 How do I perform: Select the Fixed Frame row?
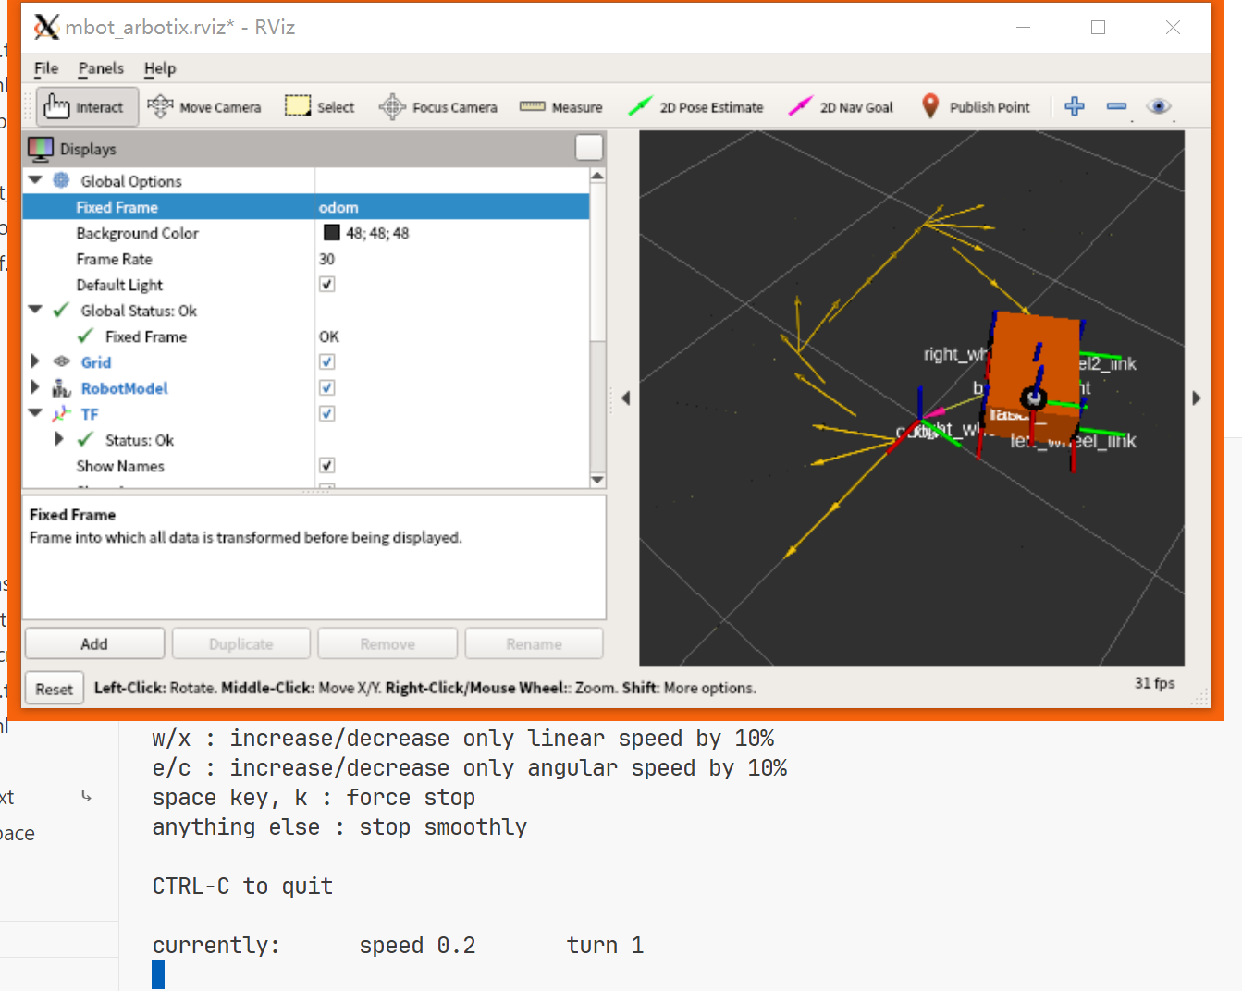click(306, 207)
